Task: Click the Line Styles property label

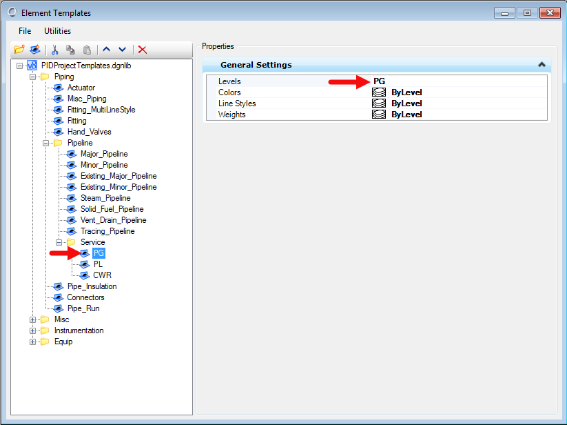Action: pyautogui.click(x=237, y=103)
